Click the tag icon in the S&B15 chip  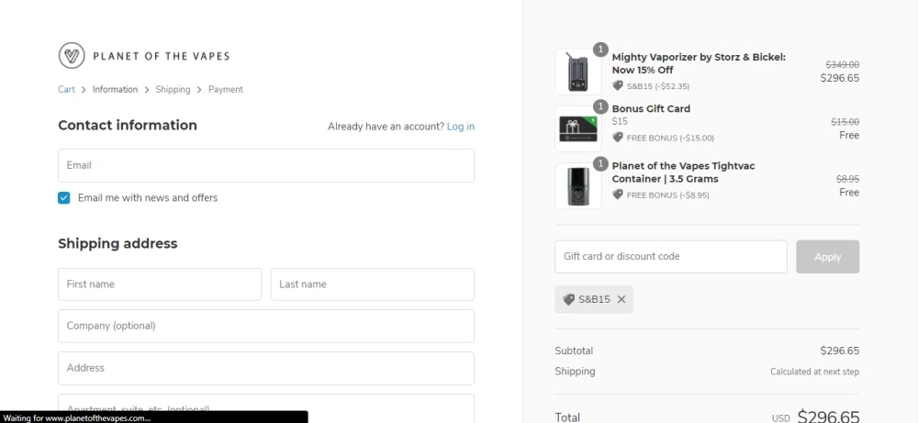[568, 299]
